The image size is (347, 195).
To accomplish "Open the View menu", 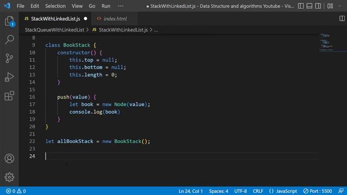I will 77,6.
